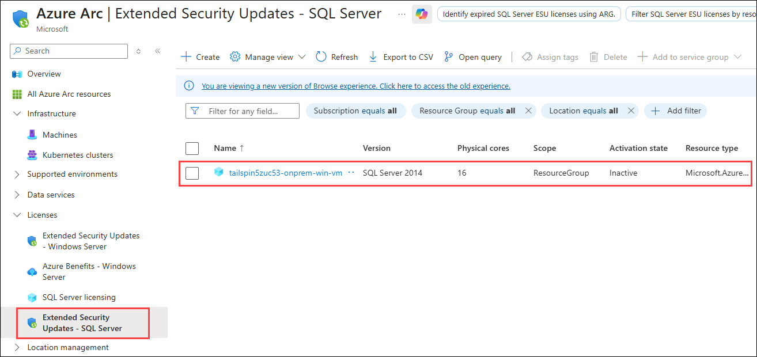Open Extended Security Updates - Windows Server
This screenshot has height=357, width=757.
pos(90,241)
